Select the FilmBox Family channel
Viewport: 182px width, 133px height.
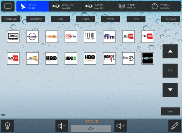128,37
